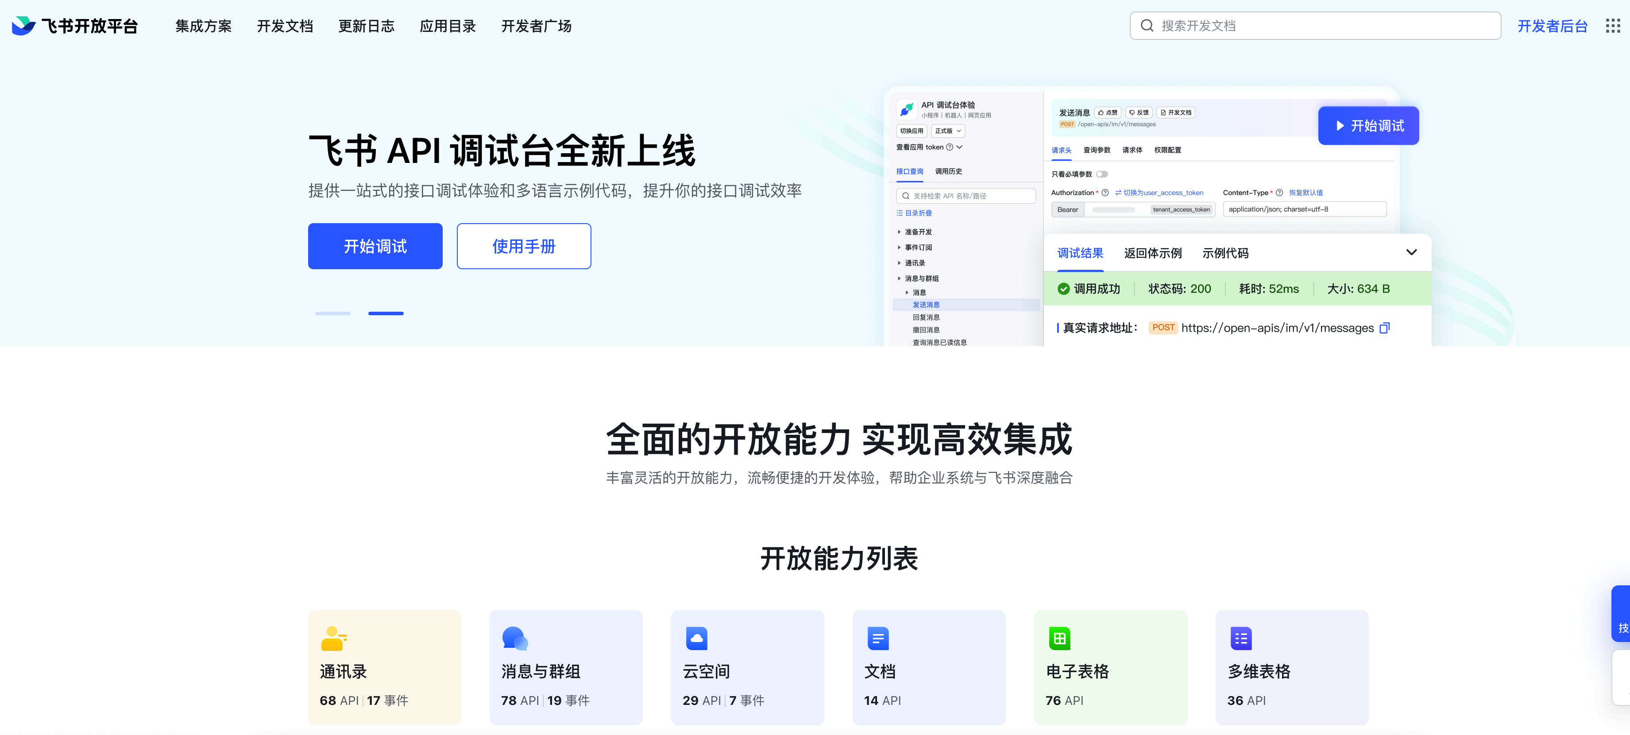Expand 消息与群组 tree node
1630x735 pixels.
coord(899,279)
